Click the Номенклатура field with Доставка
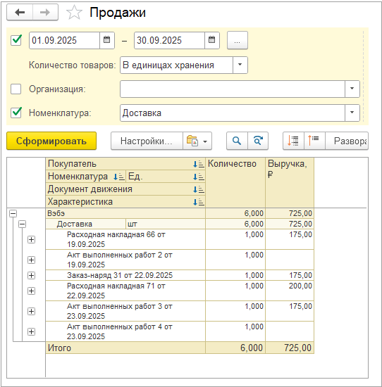Image resolution: width=382 pixels, height=387 pixels. pyautogui.click(x=233, y=113)
